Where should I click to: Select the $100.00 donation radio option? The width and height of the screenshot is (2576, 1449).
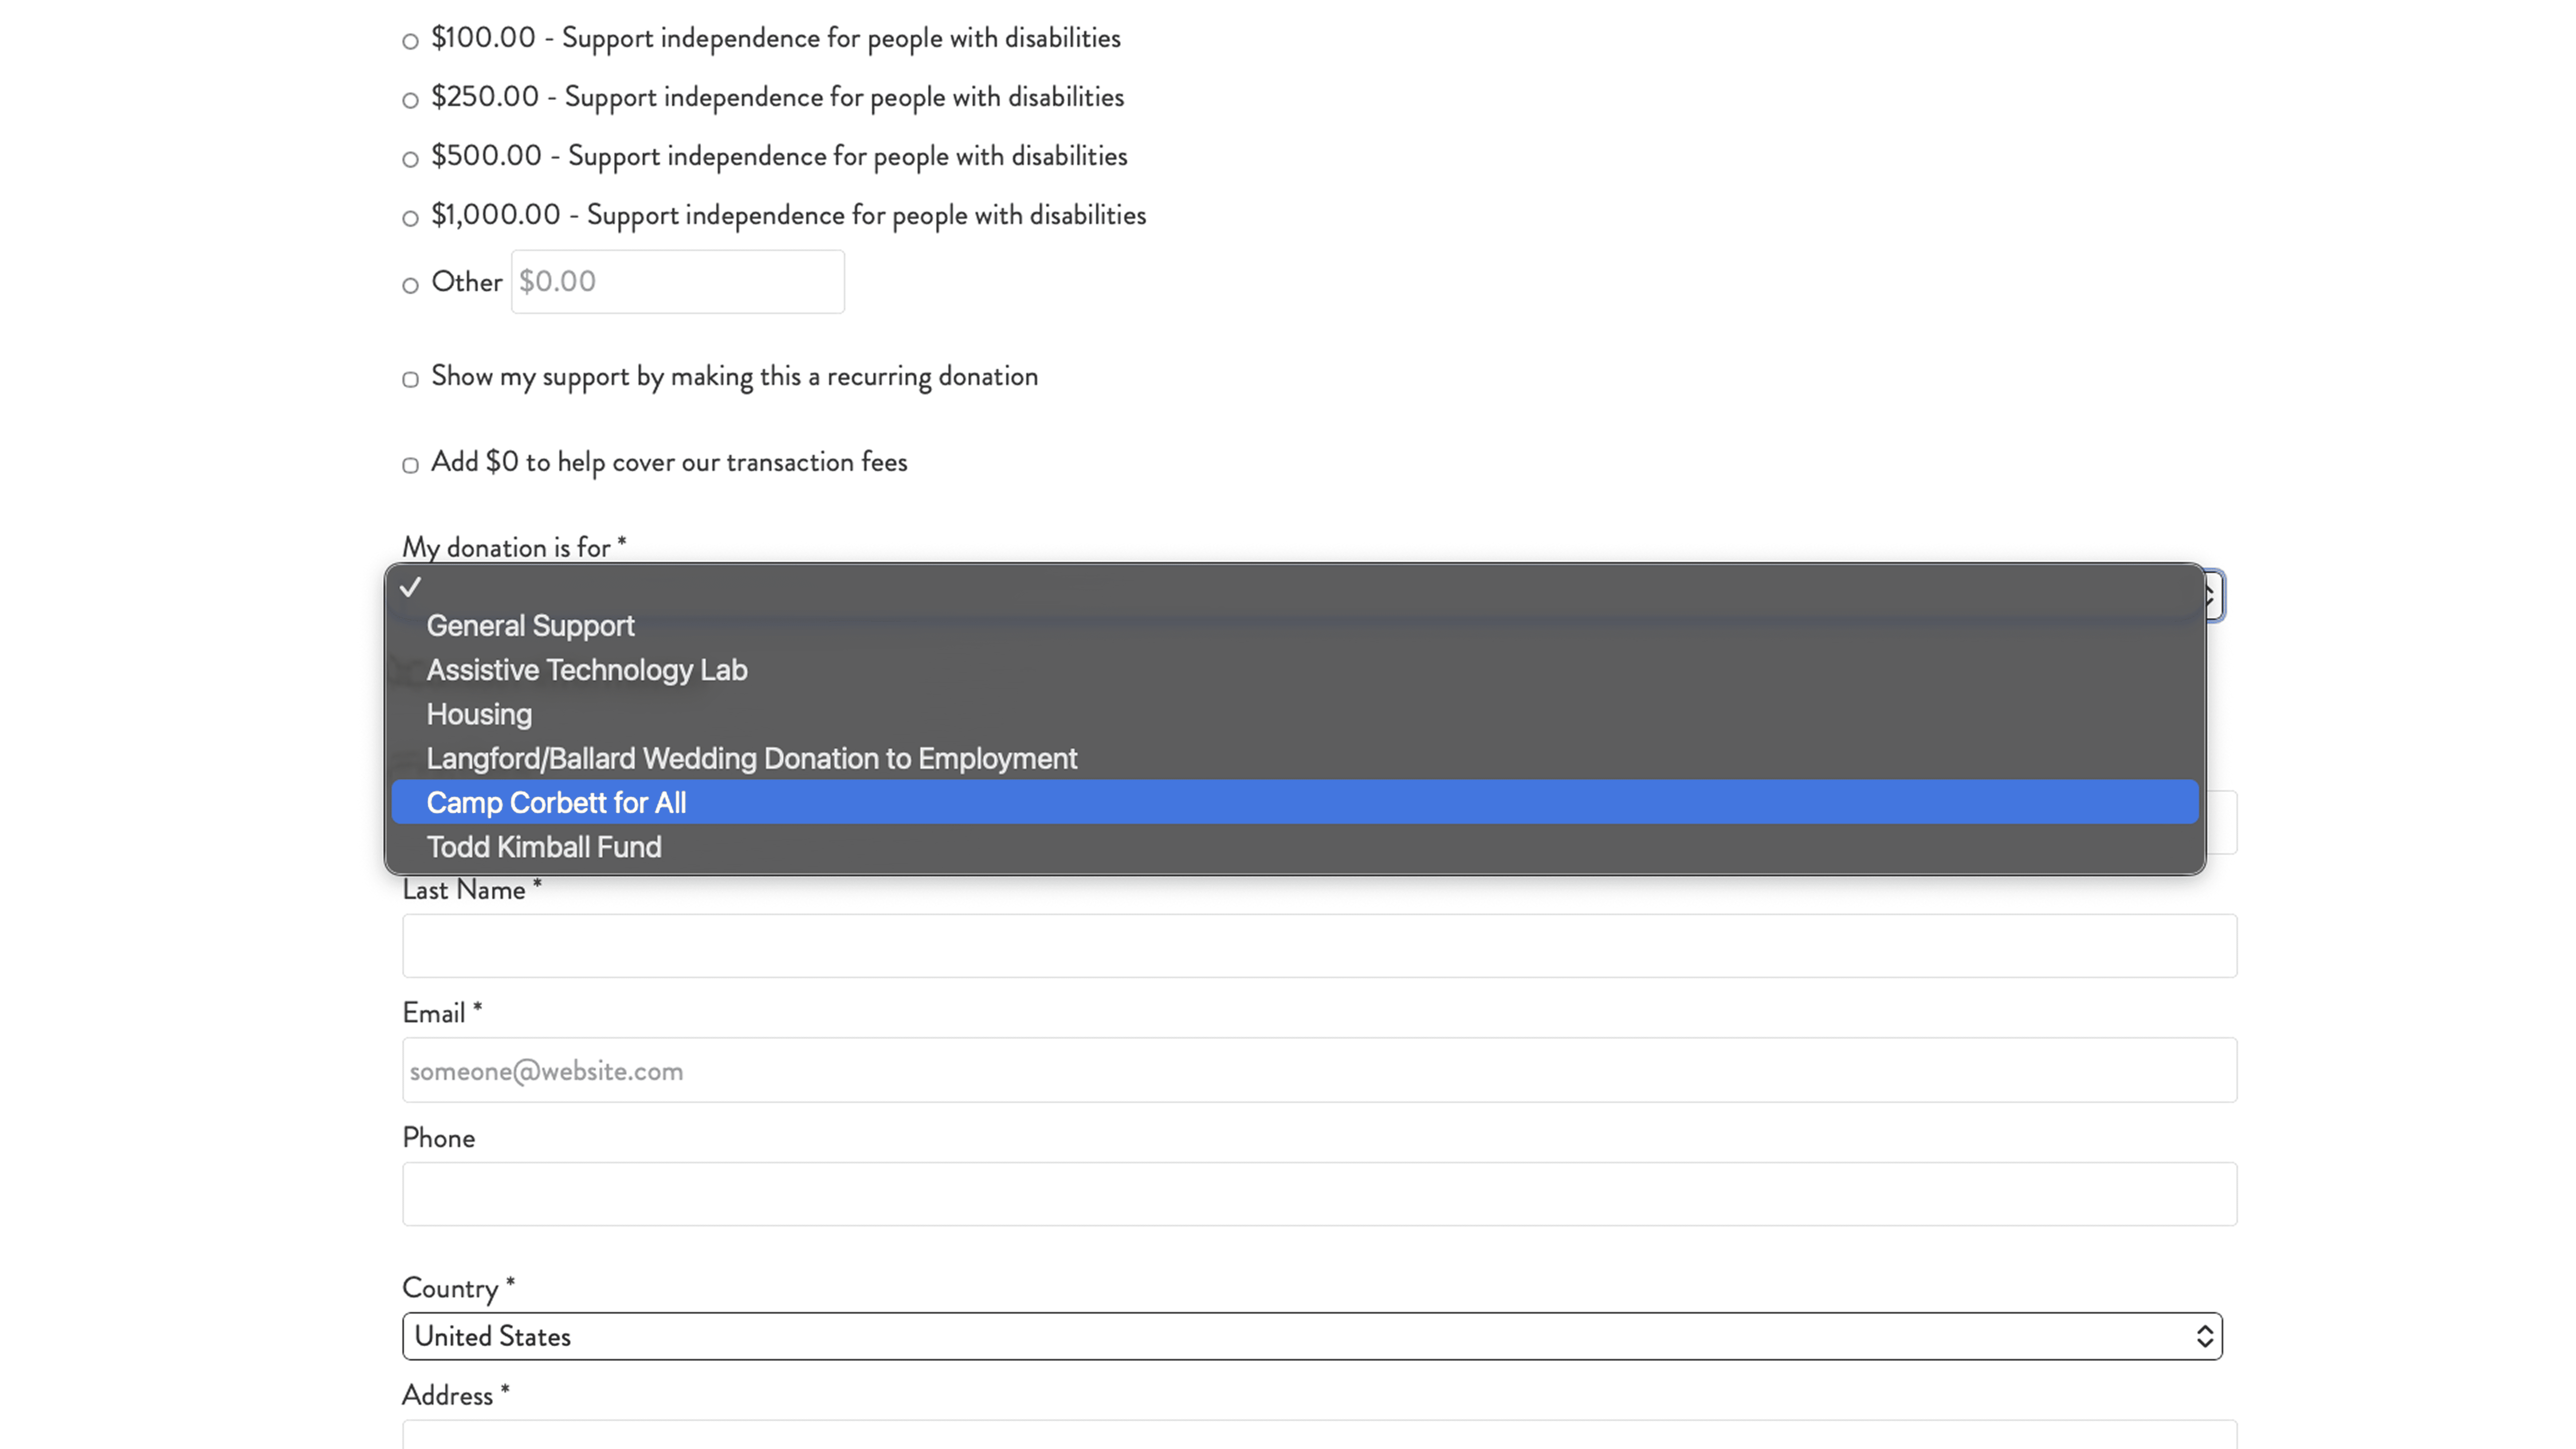click(x=410, y=41)
